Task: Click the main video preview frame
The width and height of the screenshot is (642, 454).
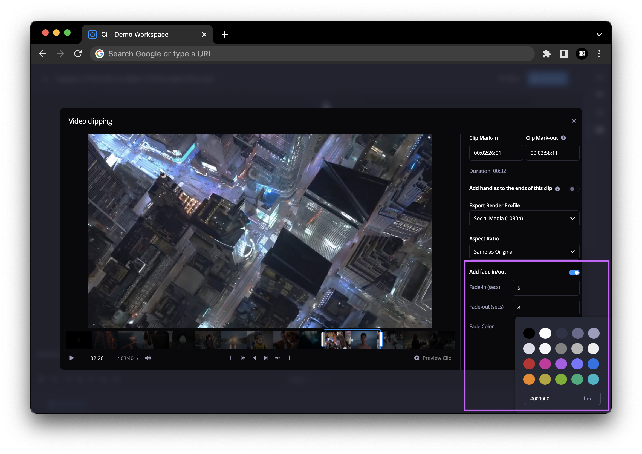Action: pos(260,231)
